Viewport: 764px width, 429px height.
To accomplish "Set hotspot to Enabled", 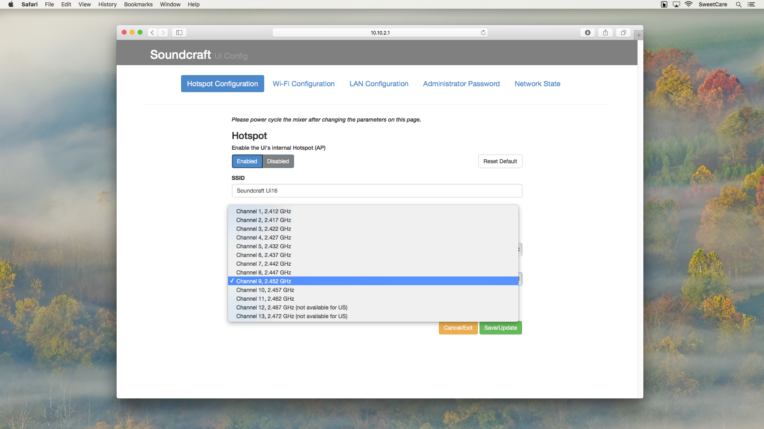I will pos(247,161).
